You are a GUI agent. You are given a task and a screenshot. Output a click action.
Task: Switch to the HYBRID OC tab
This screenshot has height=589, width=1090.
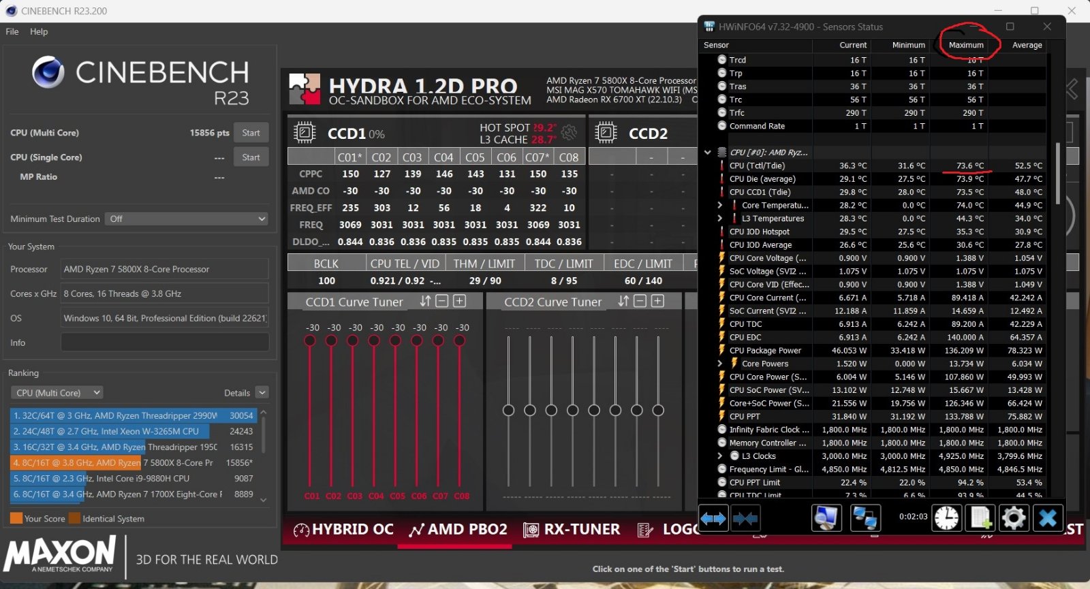343,529
